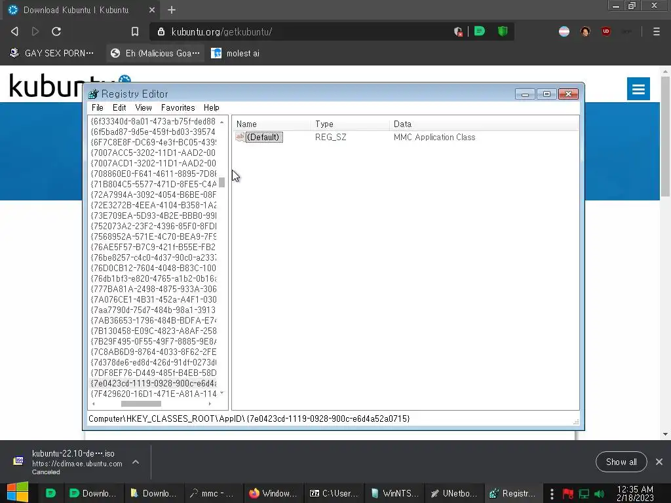Select the (Default) registry value
671x503 pixels.
[x=263, y=138]
